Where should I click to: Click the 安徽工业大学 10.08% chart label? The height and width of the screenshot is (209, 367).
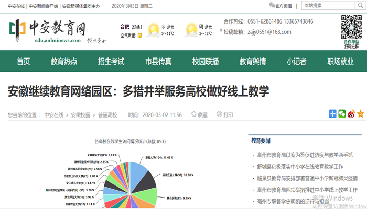point(178,175)
